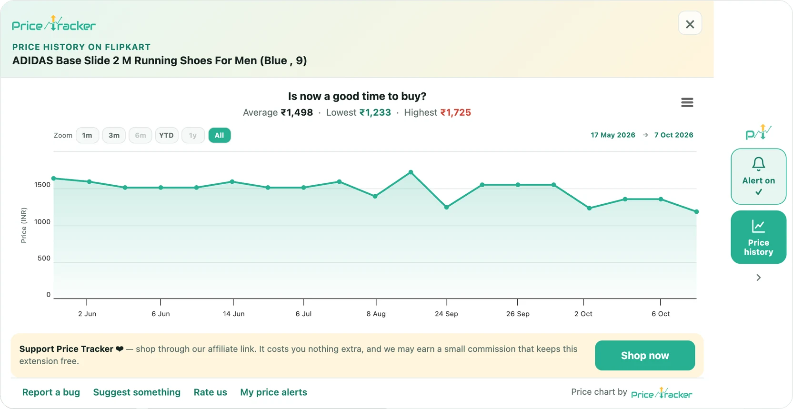This screenshot has height=409, width=793.
Task: Follow the Rate us link
Action: 210,392
